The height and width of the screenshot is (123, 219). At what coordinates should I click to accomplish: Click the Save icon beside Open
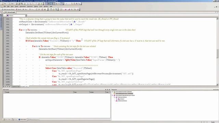(17, 4)
